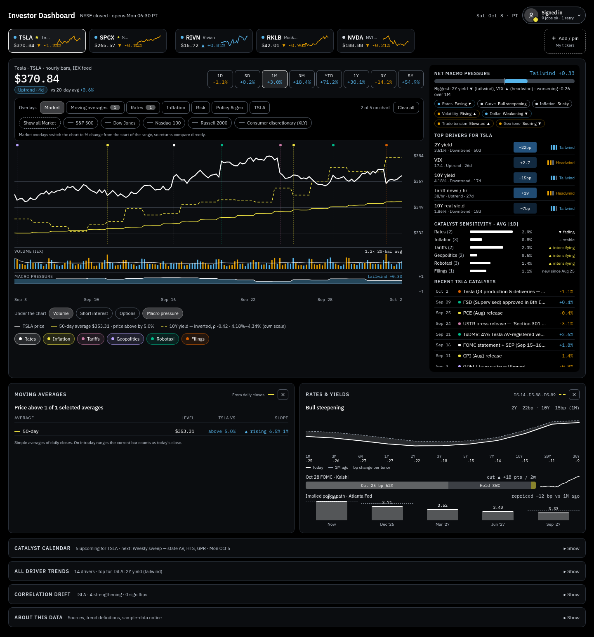Click the Cut 25 bp 62% probability bar
594x637 pixels.
tap(377, 485)
